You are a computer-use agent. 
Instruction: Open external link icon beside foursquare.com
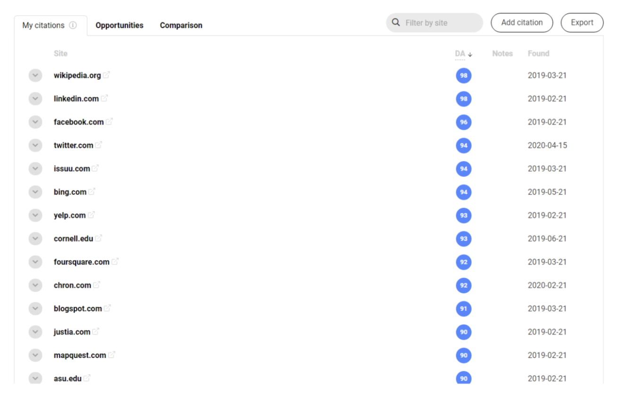tap(115, 261)
